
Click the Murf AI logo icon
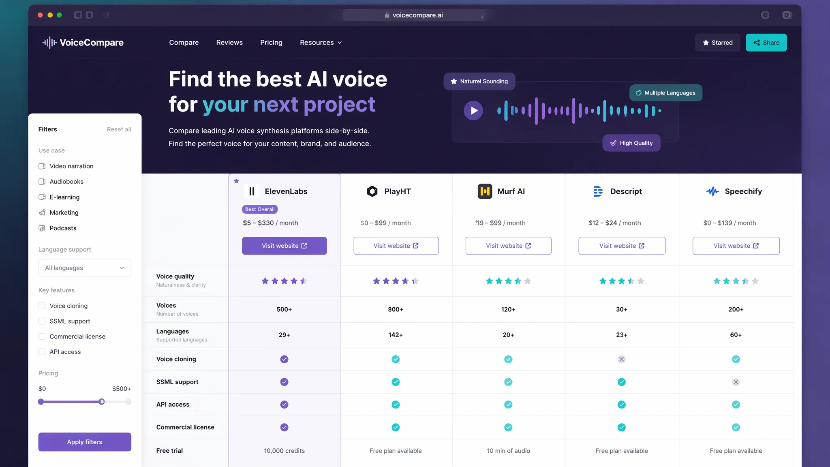pos(485,191)
